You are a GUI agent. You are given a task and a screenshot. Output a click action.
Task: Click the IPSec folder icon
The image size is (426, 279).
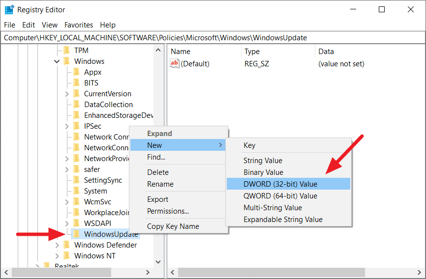pos(76,126)
